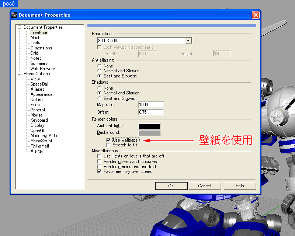
Task: Select the General tree item
Action: click(x=38, y=110)
